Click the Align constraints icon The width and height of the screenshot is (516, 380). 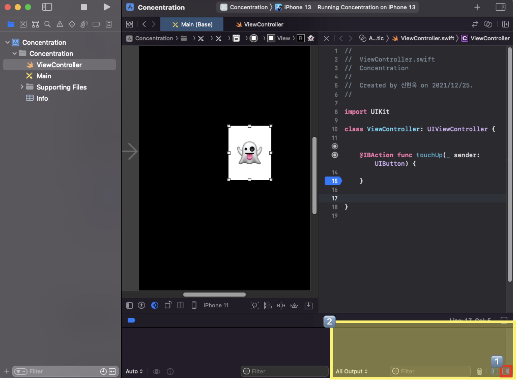coord(267,305)
